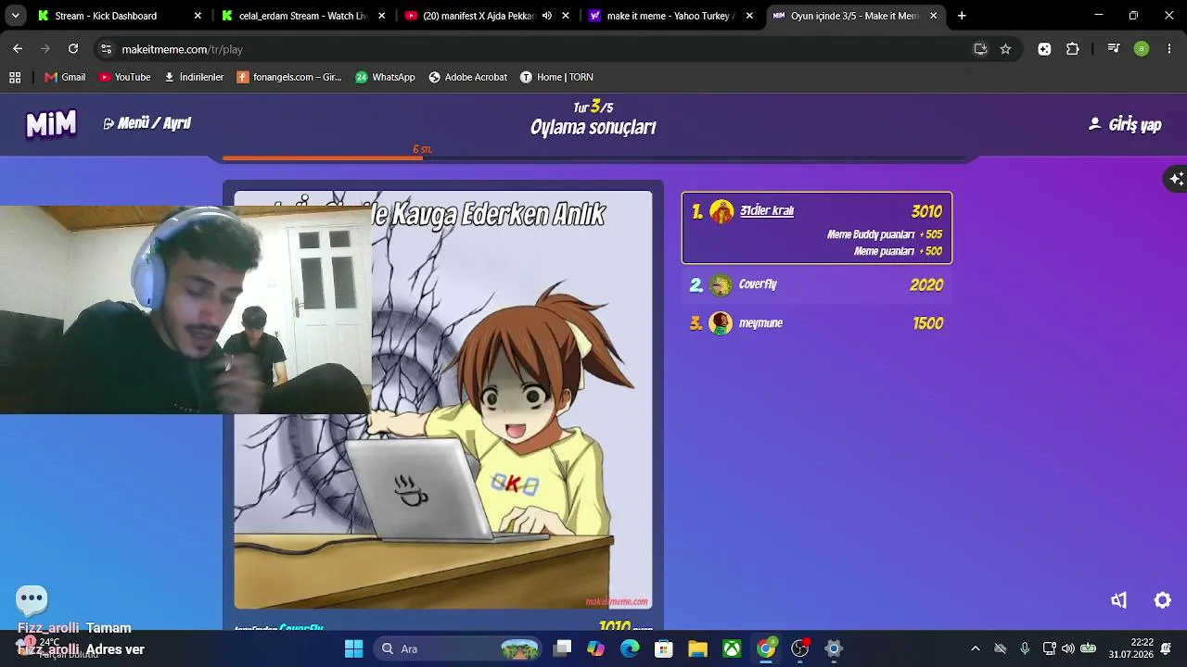Click install app icon in address bar
Image resolution: width=1187 pixels, height=667 pixels.
(x=980, y=49)
